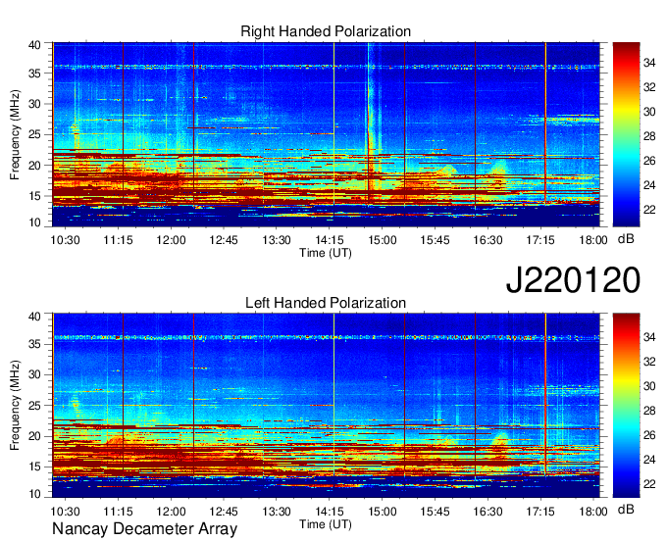
Task: Click the Right Handed Polarization title
Action: 326,31
